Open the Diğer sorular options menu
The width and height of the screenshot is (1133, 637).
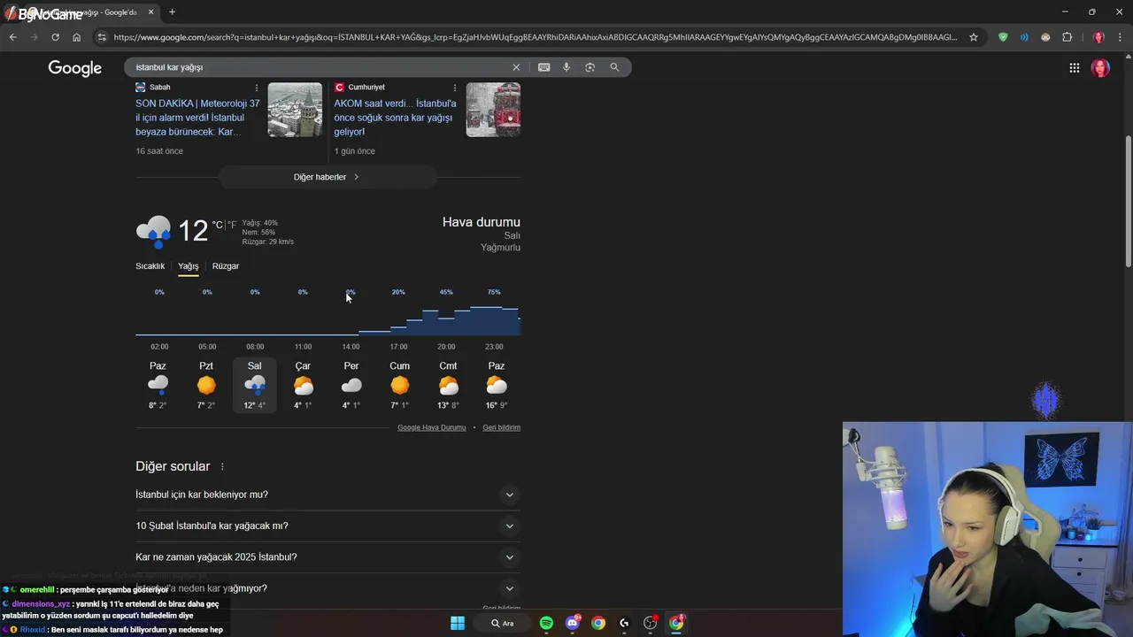222,466
